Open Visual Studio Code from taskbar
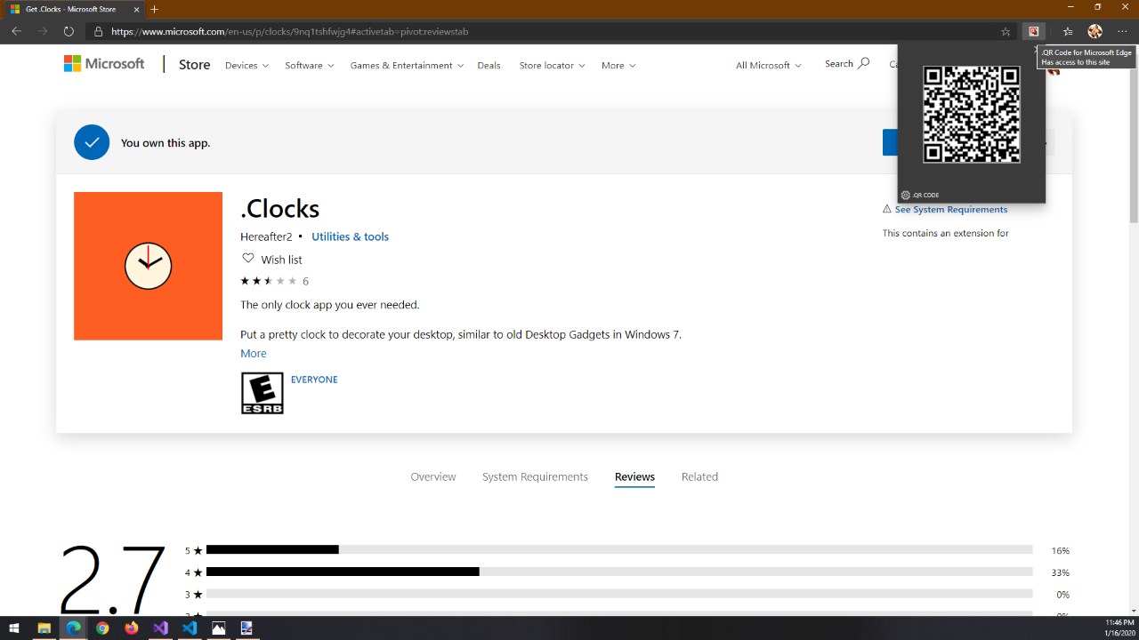The image size is (1139, 640). coord(190,628)
